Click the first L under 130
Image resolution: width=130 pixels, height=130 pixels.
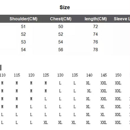click(60, 83)
